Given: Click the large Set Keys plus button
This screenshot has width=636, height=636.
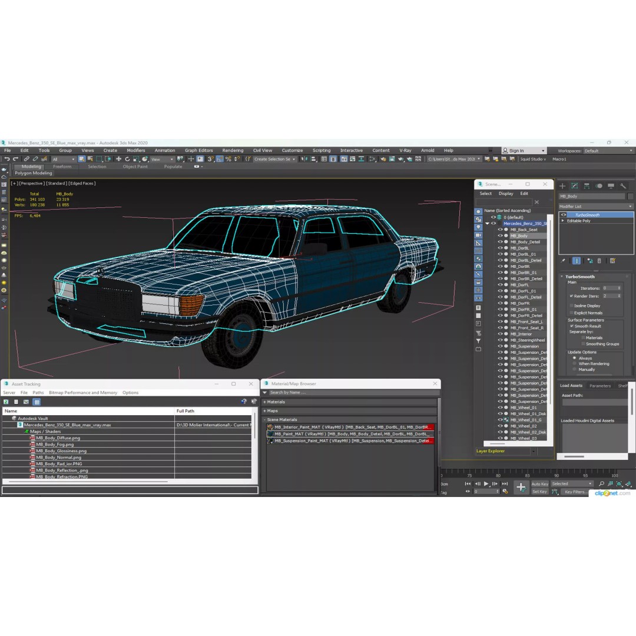Looking at the screenshot, I should coord(521,487).
